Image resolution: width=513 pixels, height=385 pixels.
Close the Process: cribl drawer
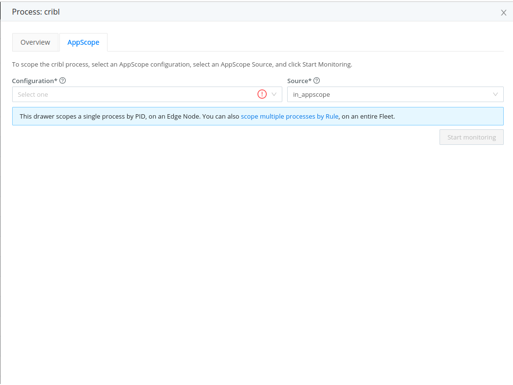point(504,13)
